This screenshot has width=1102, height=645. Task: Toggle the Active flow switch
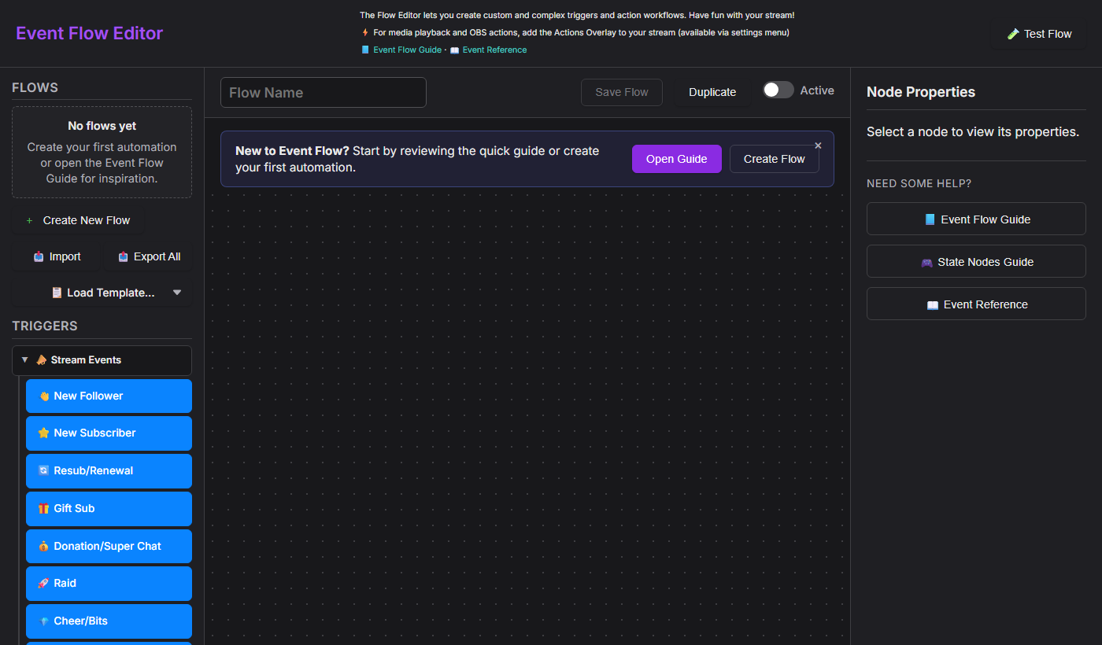[x=778, y=90]
